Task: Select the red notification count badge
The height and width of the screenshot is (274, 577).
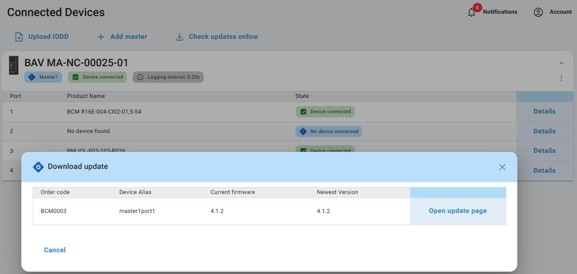Action: 477,7
